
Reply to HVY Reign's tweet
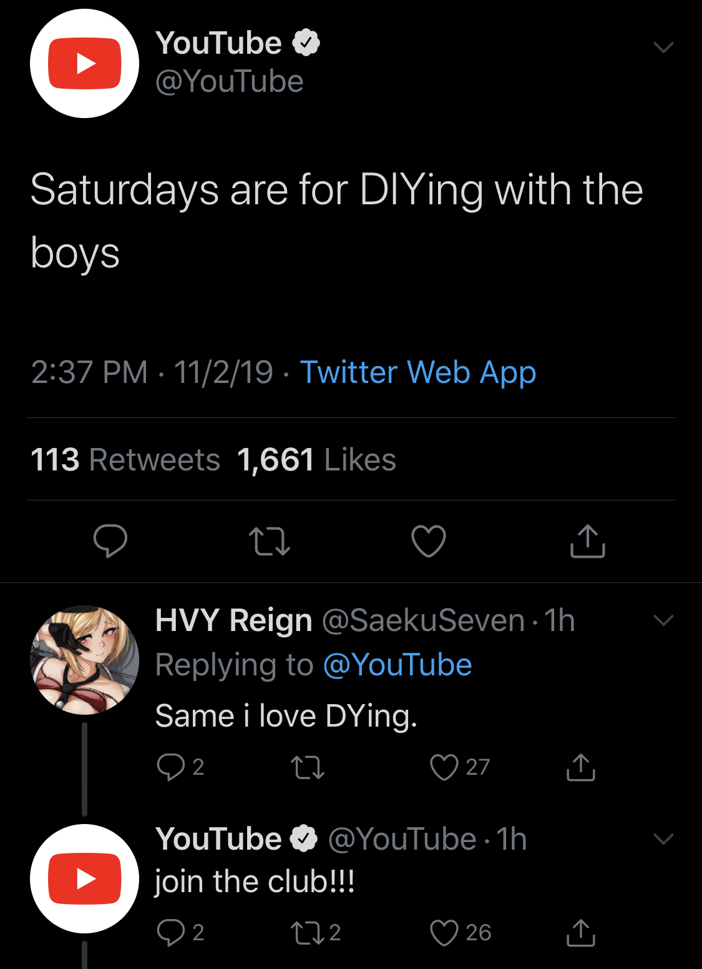(171, 767)
